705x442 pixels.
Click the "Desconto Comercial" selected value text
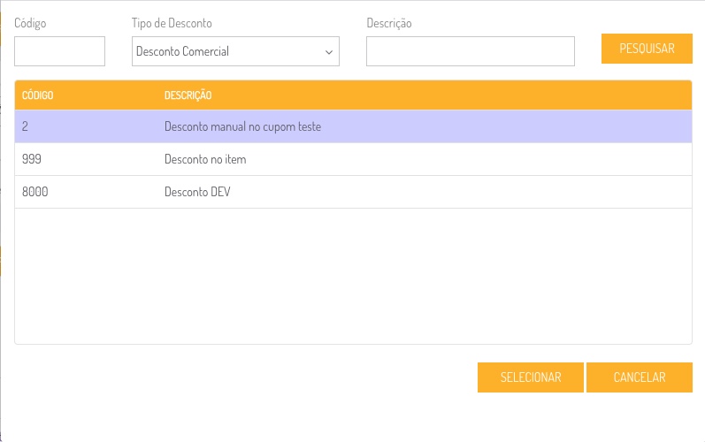182,51
